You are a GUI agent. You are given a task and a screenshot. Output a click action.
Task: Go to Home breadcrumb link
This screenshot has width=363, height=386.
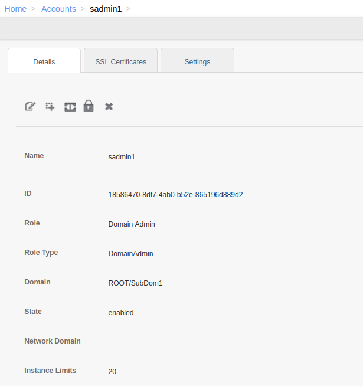(15, 9)
